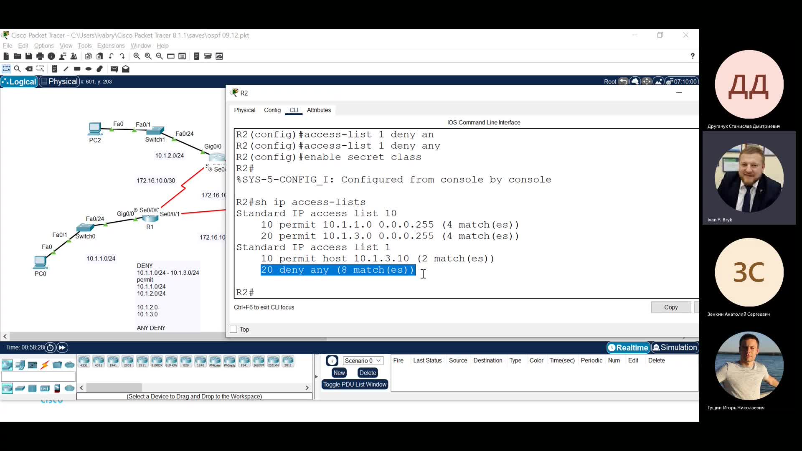Choose the 4331 router device
Screen dimensions: 802x451
click(x=84, y=362)
